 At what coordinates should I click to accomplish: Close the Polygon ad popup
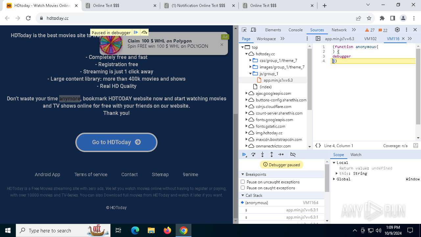point(222,45)
